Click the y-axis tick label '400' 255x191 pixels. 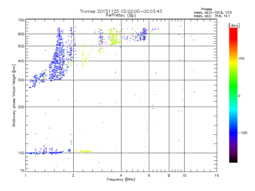[x=21, y=61]
